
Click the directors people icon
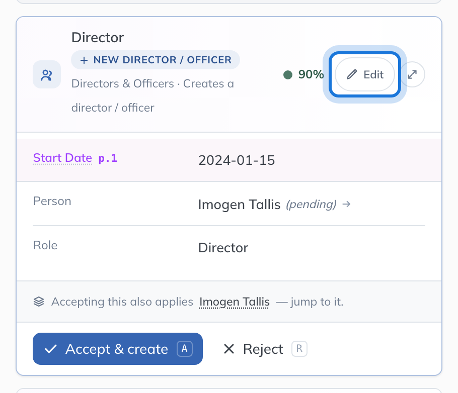click(47, 75)
